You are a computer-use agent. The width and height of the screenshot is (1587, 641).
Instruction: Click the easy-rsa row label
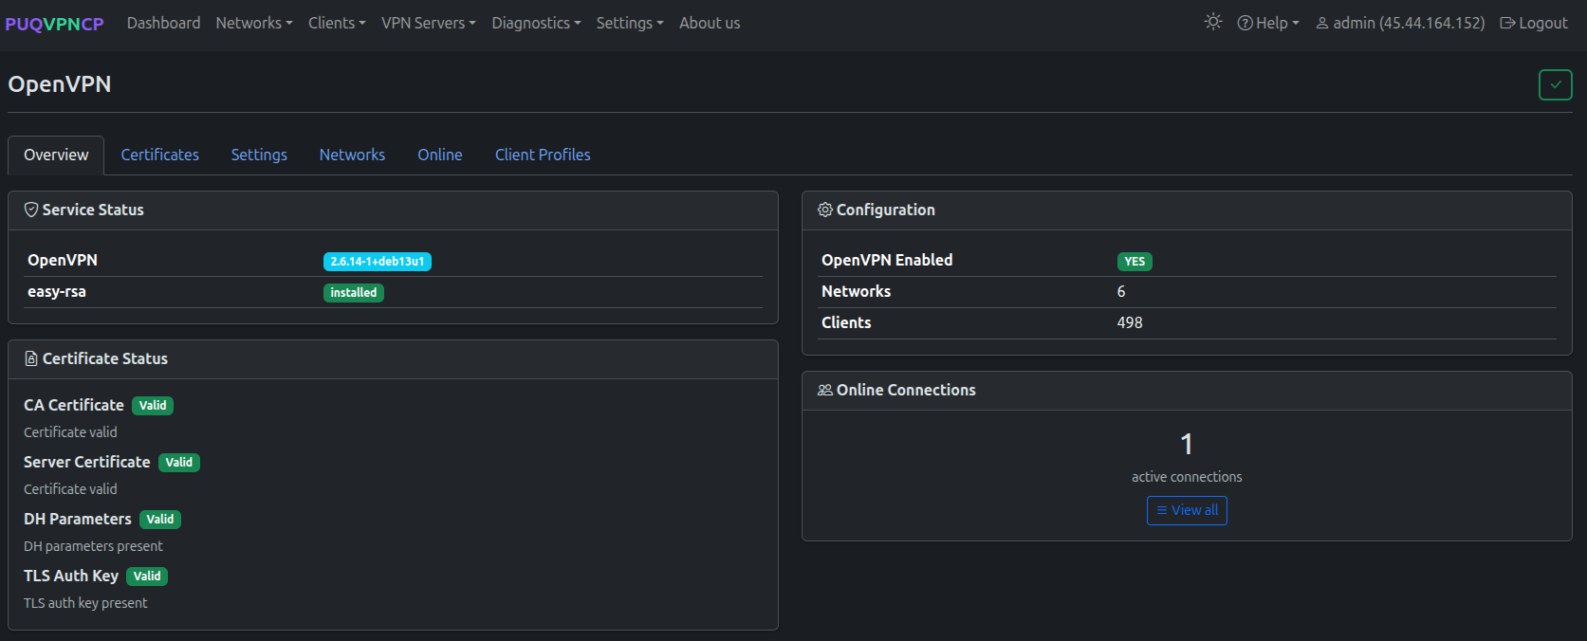57,291
